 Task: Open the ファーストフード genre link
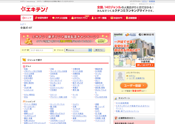56,80
